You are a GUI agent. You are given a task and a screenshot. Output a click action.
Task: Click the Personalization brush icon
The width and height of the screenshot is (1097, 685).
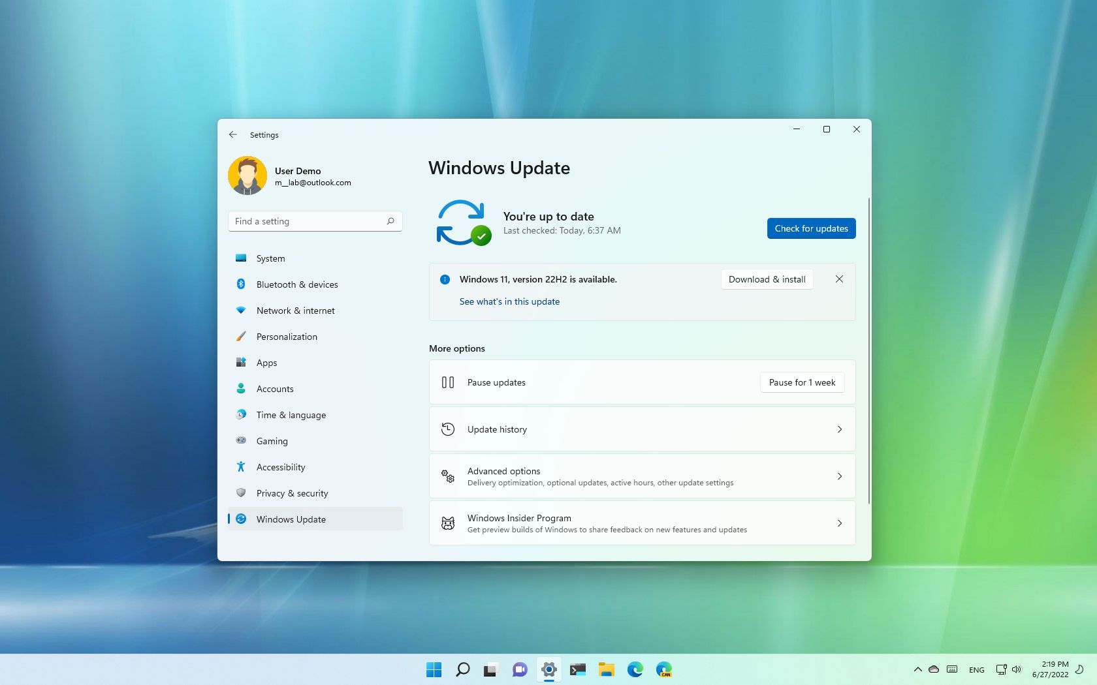click(x=242, y=337)
